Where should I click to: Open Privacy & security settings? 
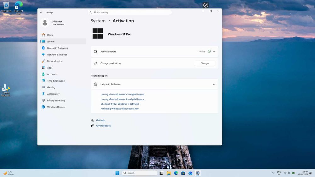[63, 100]
